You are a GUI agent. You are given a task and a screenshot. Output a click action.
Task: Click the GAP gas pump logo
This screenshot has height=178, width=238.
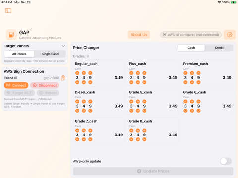point(11,35)
